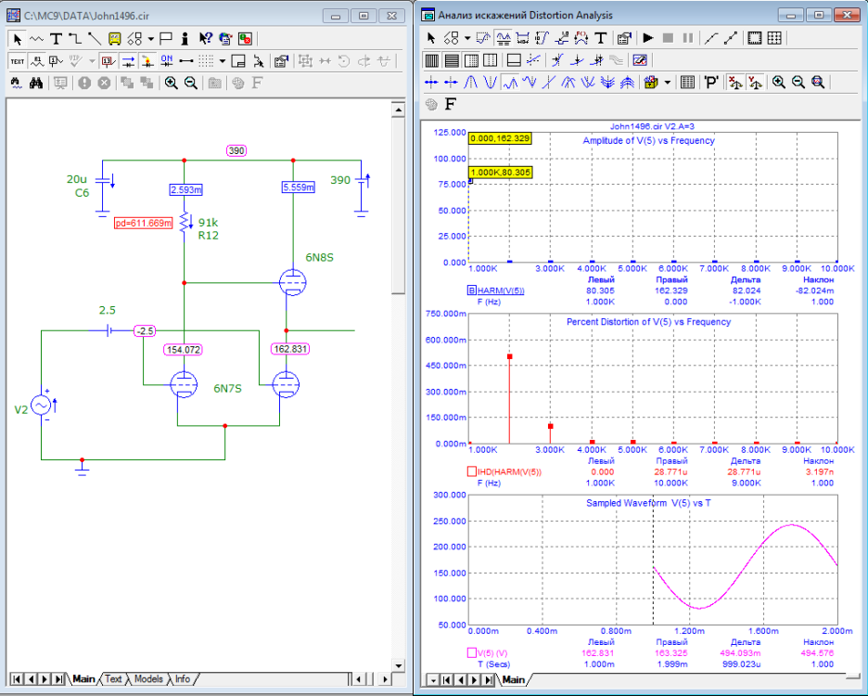
Task: Pick the diagonal wire drawing tool
Action: (94, 39)
